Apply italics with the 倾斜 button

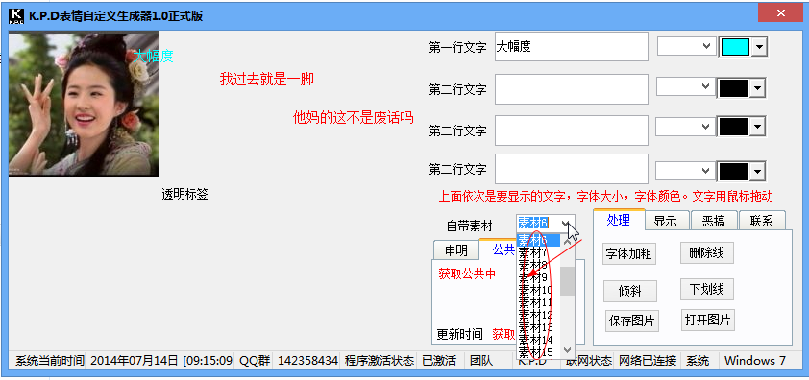[x=630, y=292]
